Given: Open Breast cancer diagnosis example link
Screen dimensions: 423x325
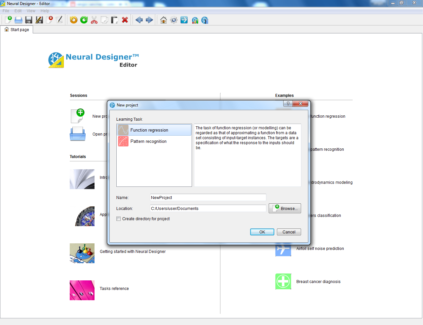Looking at the screenshot, I should 318,282.
